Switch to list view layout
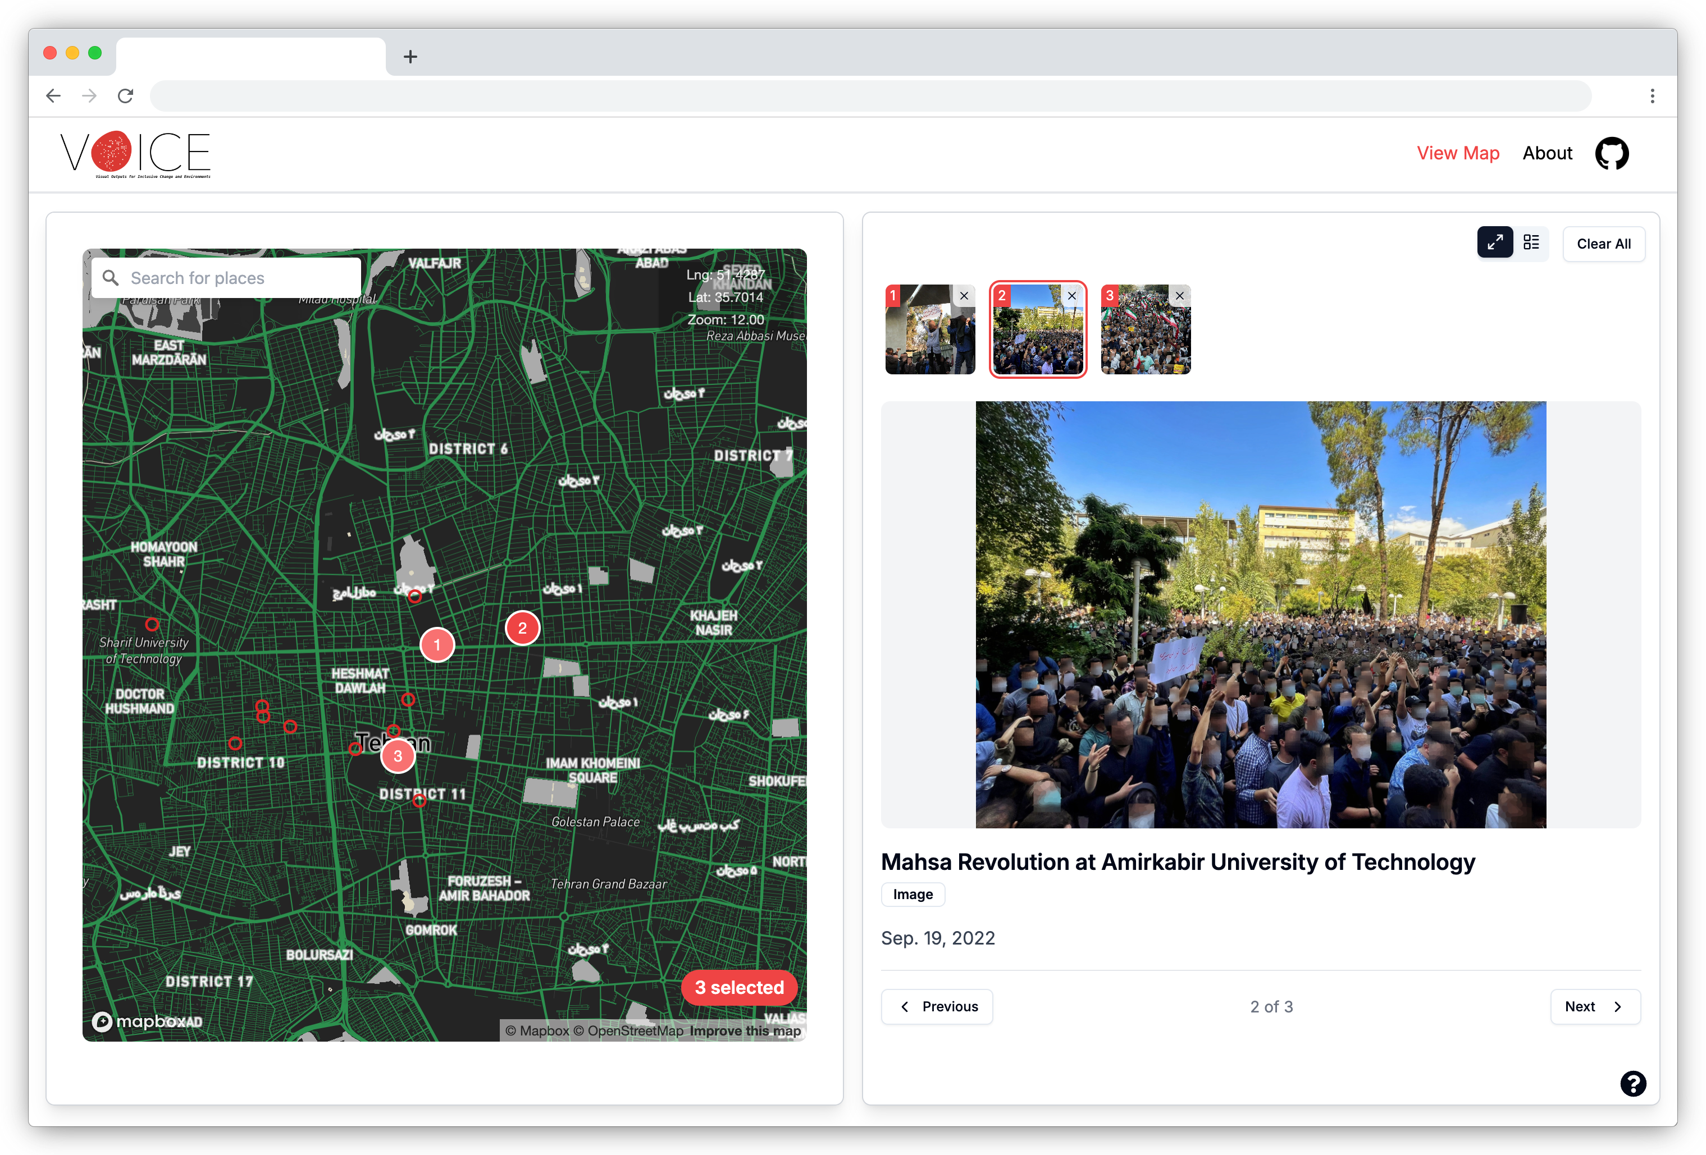The height and width of the screenshot is (1155, 1706). (x=1531, y=243)
